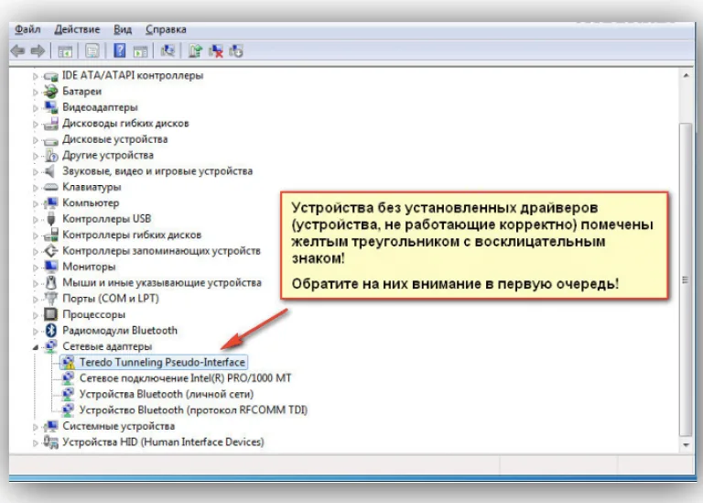The width and height of the screenshot is (703, 503).
Task: Toggle the show/hide action pane button
Action: 140,51
